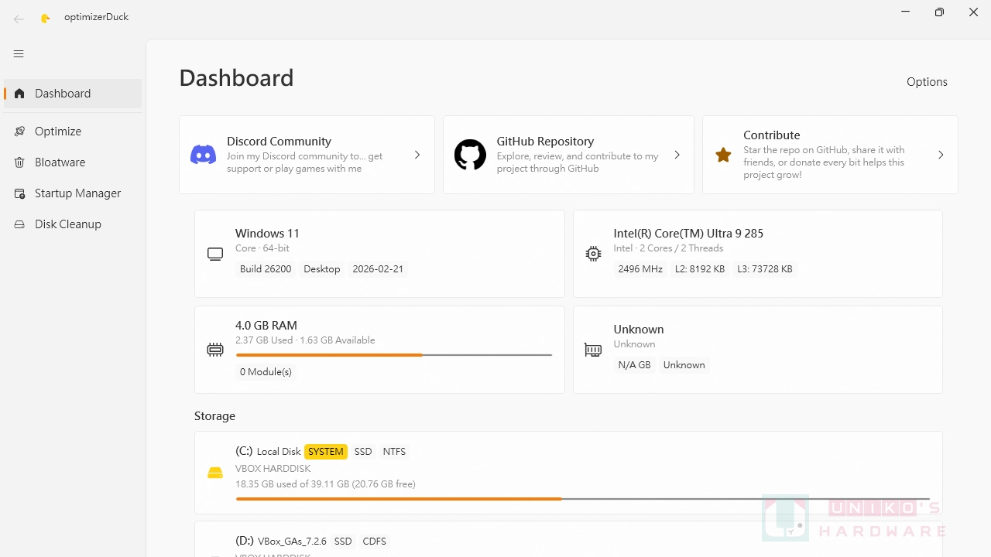This screenshot has height=557, width=991.
Task: Click the SYSTEM badge on C: drive
Action: (x=326, y=452)
